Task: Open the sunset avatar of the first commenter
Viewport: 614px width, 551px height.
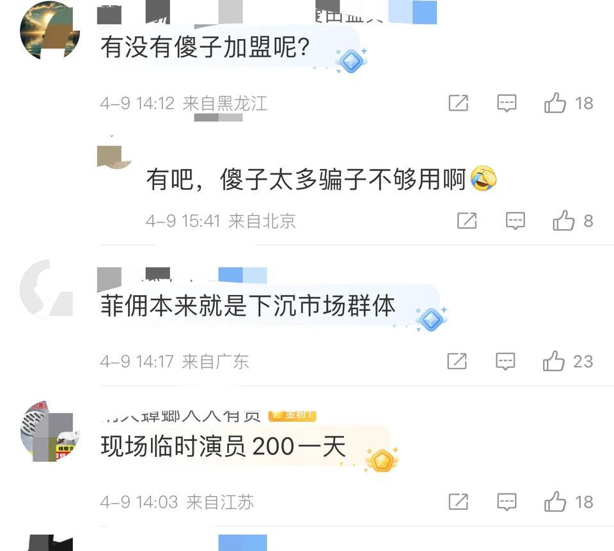Action: 50,30
